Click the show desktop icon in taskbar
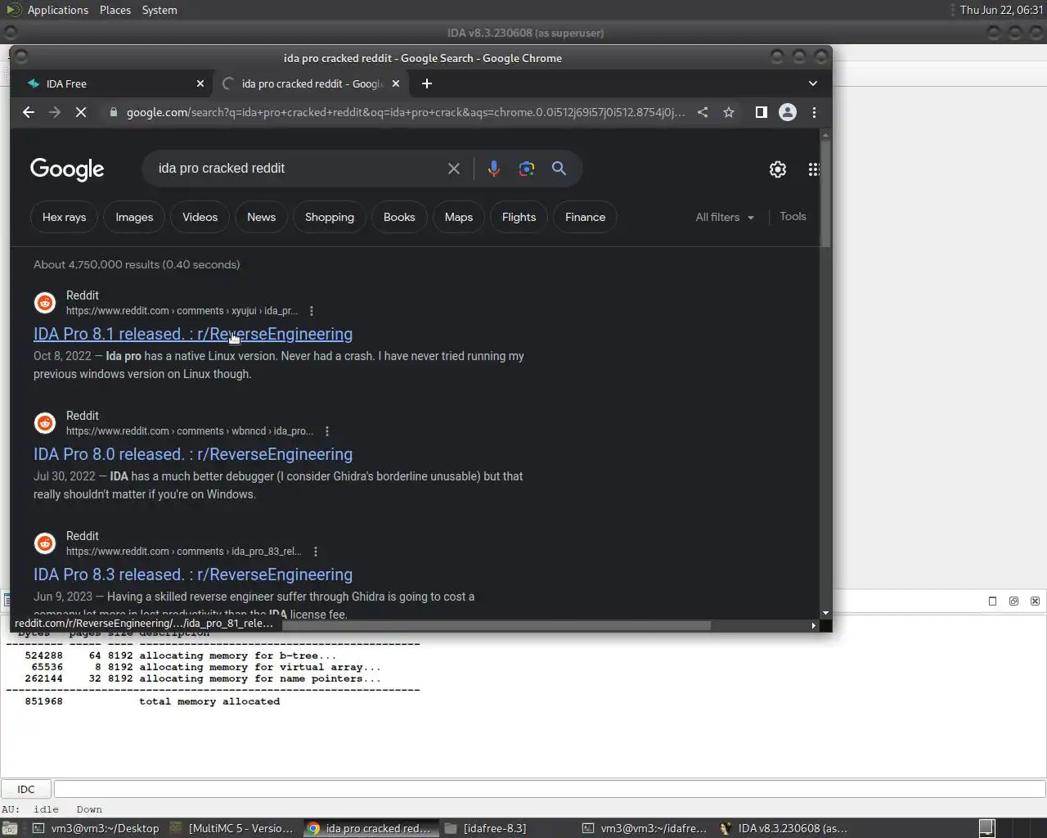 [x=11, y=828]
